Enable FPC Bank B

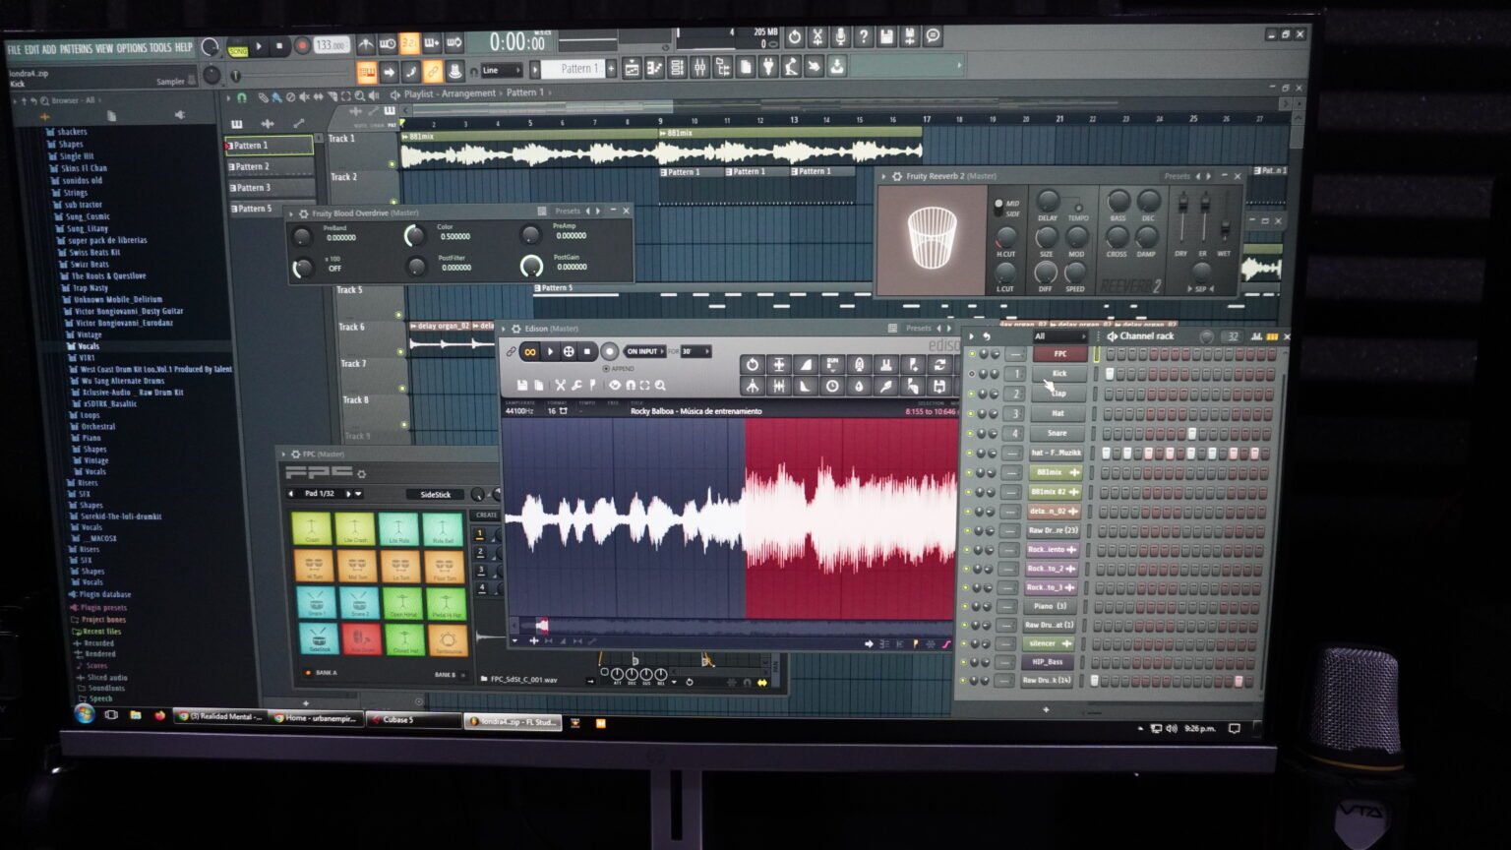click(446, 675)
